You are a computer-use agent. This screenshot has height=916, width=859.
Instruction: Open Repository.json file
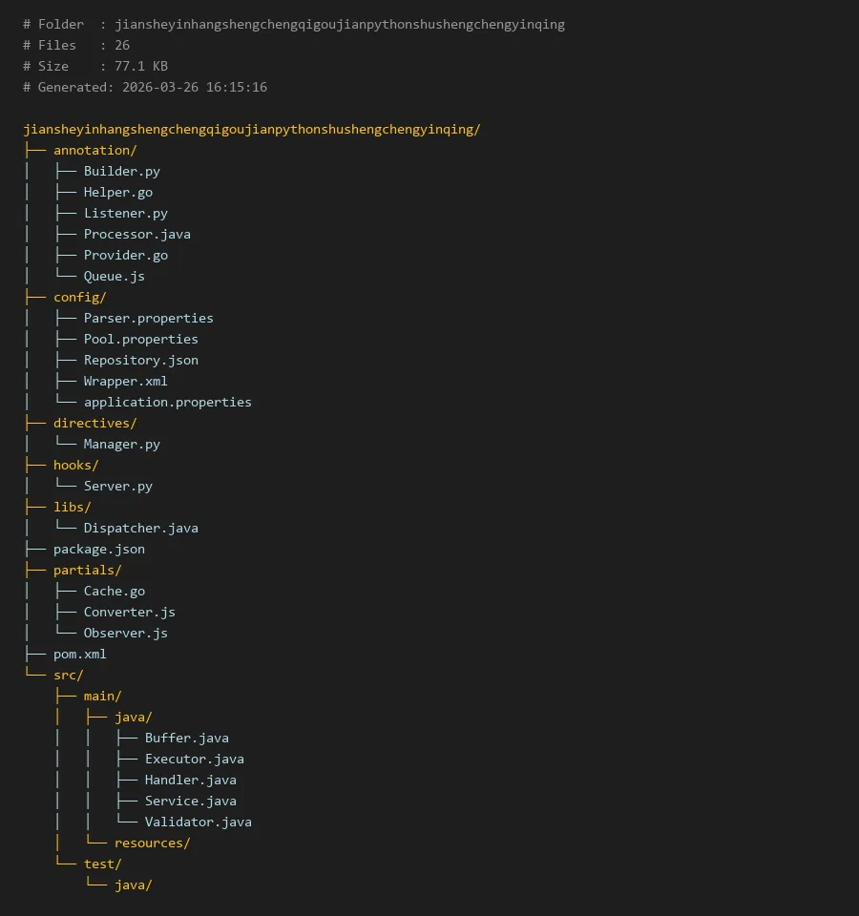(x=140, y=360)
